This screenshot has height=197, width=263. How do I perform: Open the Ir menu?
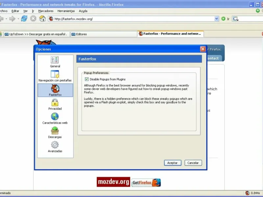tap(33, 11)
